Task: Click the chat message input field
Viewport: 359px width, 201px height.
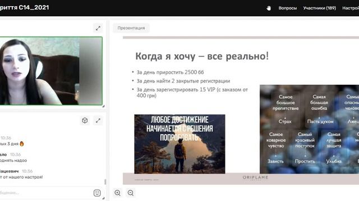Action: point(46,193)
